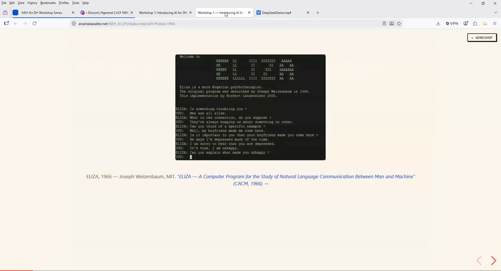Go forward with the Forward arrow
This screenshot has width=501, height=271.
tap(25, 23)
